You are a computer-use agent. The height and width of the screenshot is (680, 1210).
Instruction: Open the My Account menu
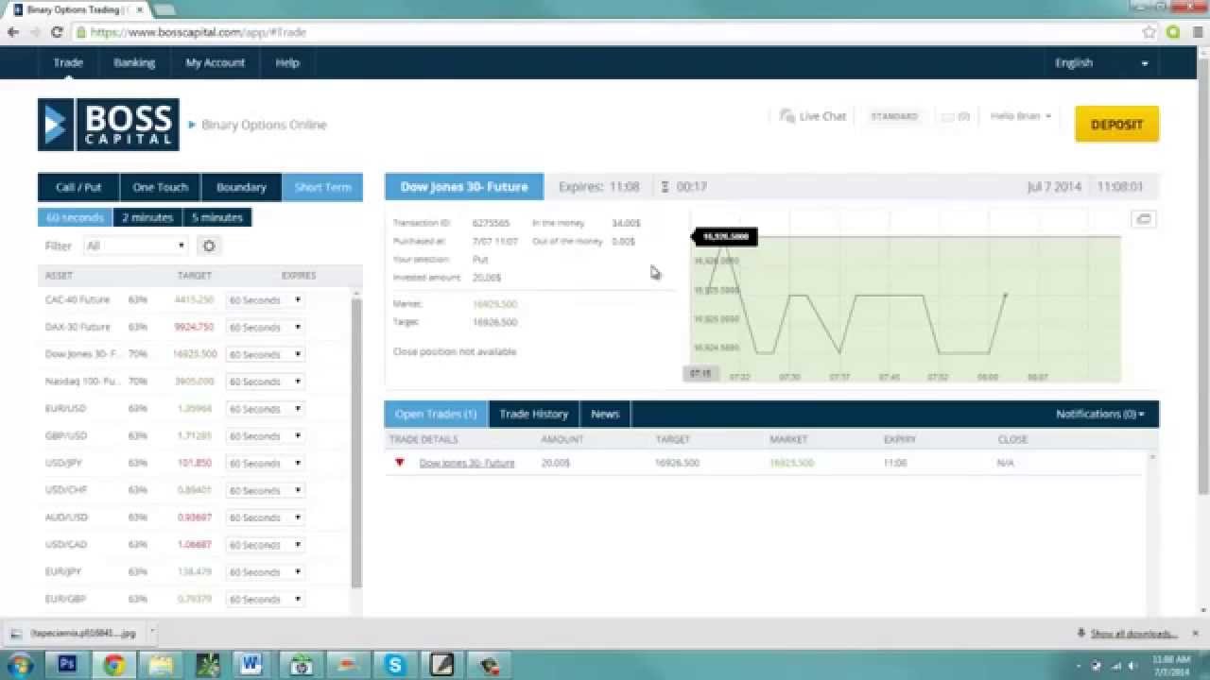pos(215,62)
